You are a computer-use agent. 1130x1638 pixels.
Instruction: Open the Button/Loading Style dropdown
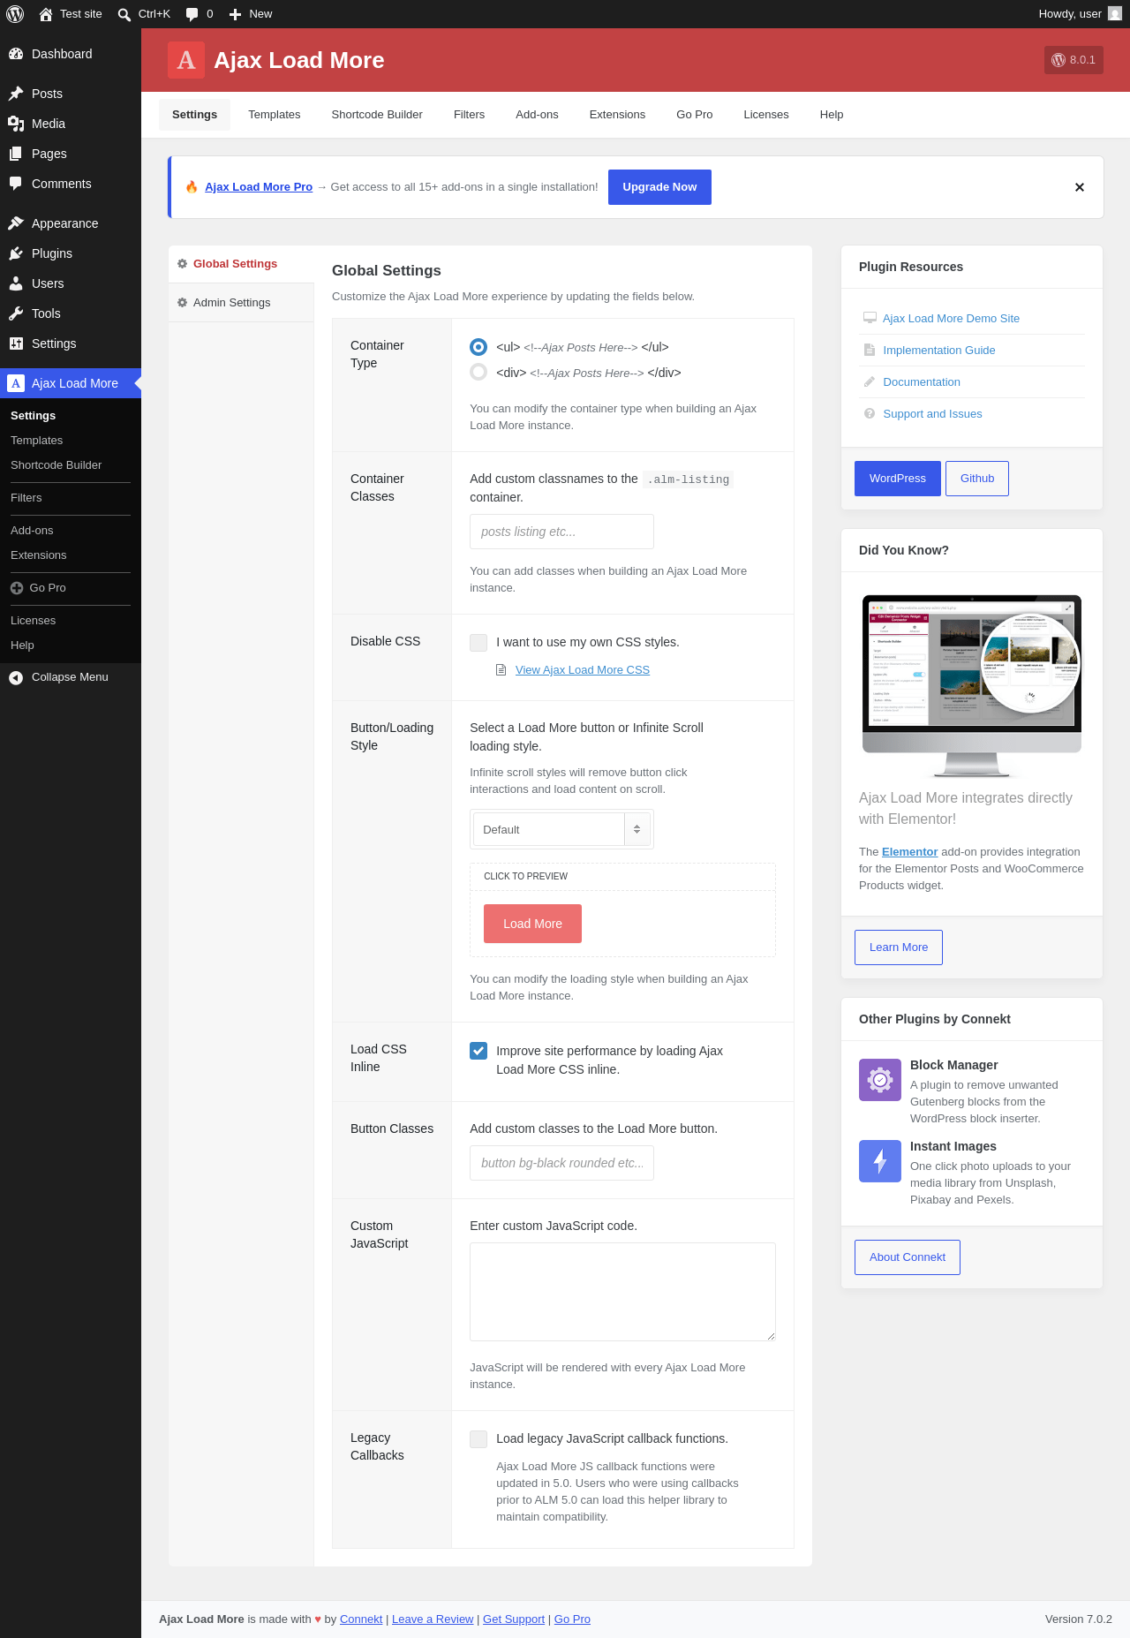(562, 829)
